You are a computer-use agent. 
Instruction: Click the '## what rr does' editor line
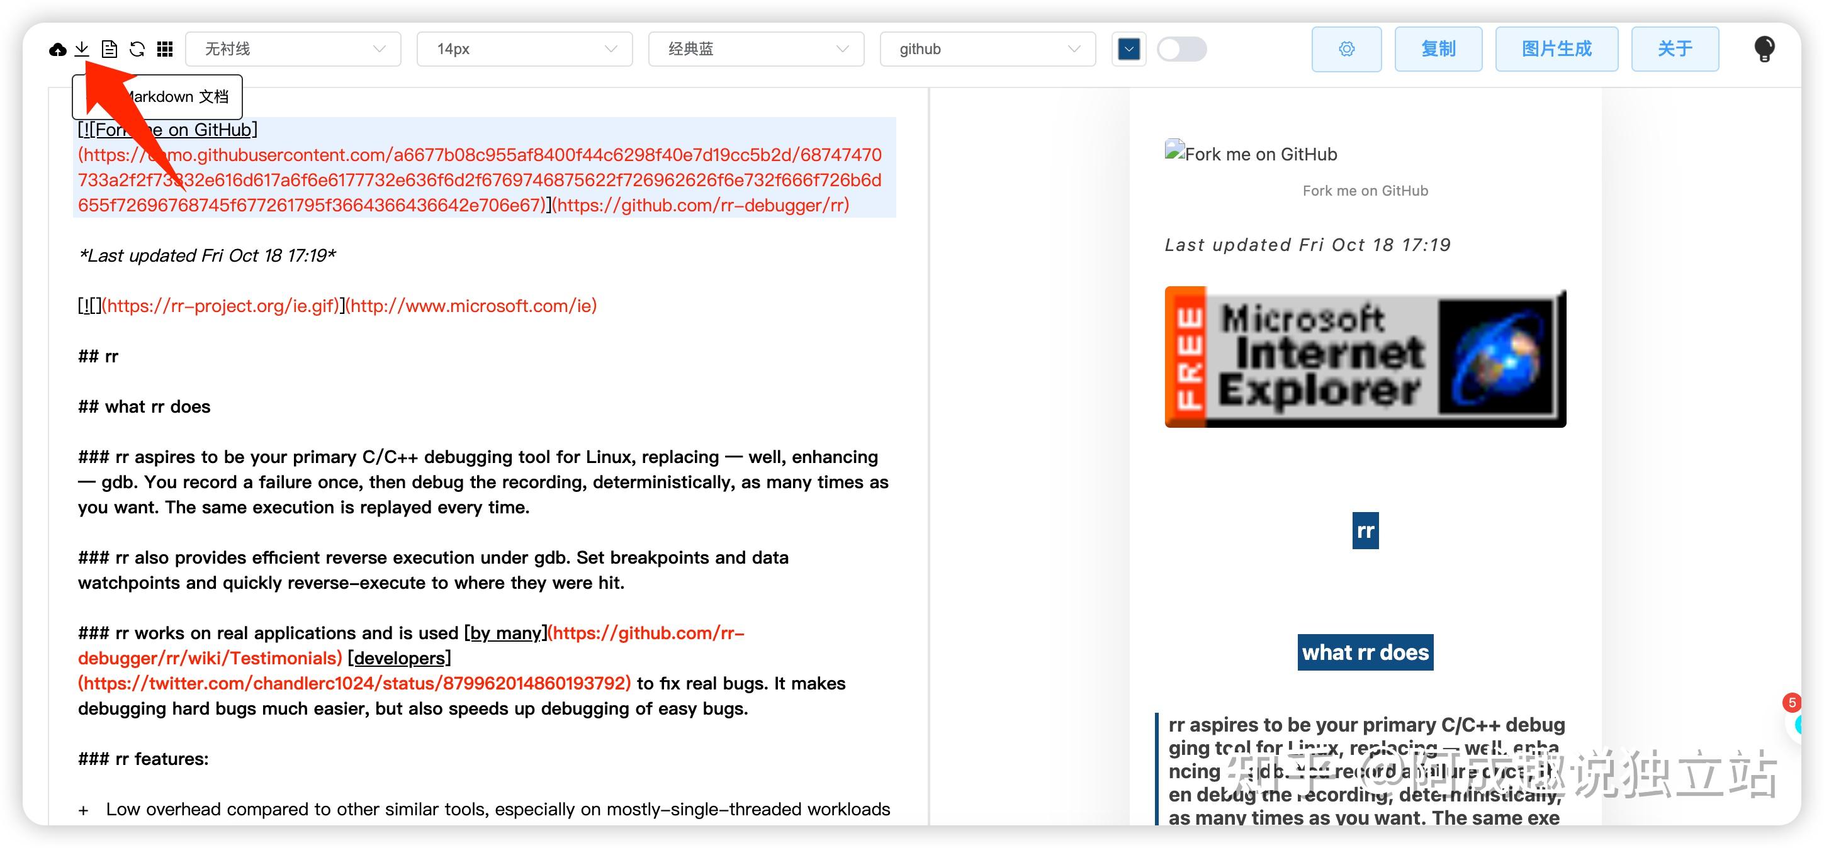point(145,406)
